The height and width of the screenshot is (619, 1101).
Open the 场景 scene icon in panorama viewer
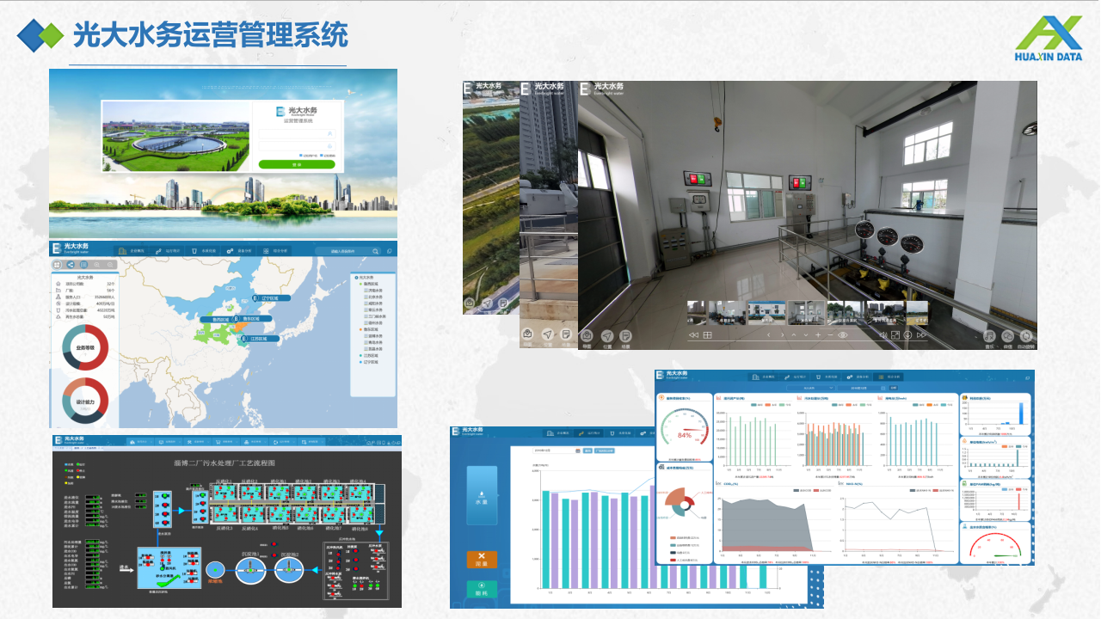click(x=626, y=335)
